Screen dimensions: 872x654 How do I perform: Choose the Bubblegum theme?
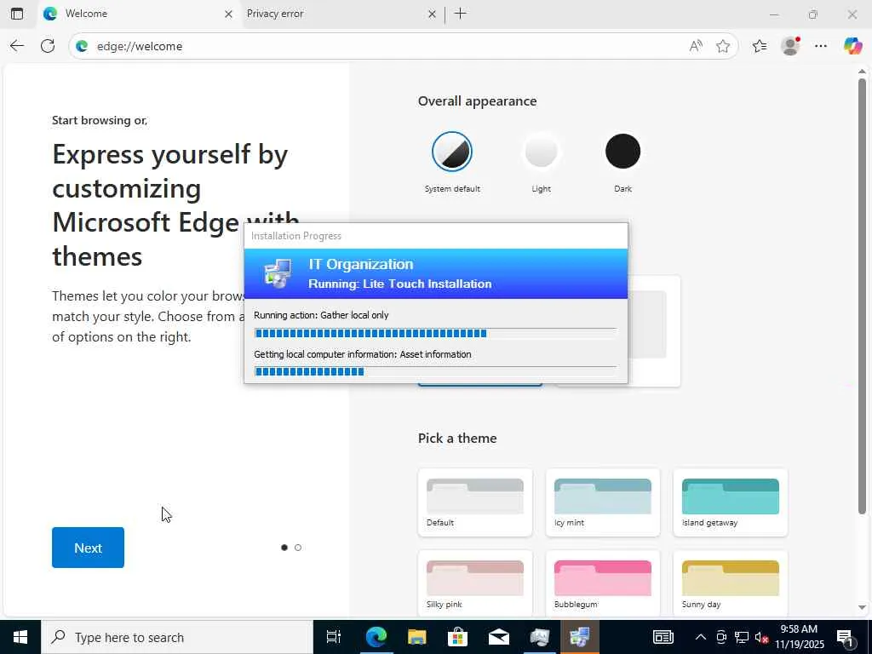[x=603, y=584]
